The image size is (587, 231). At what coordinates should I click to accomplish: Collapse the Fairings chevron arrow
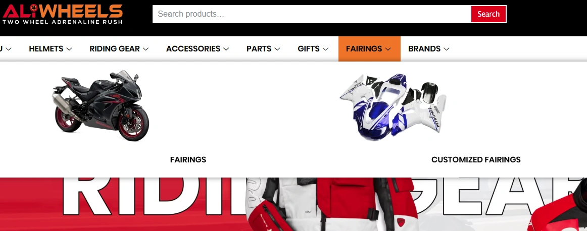point(388,49)
